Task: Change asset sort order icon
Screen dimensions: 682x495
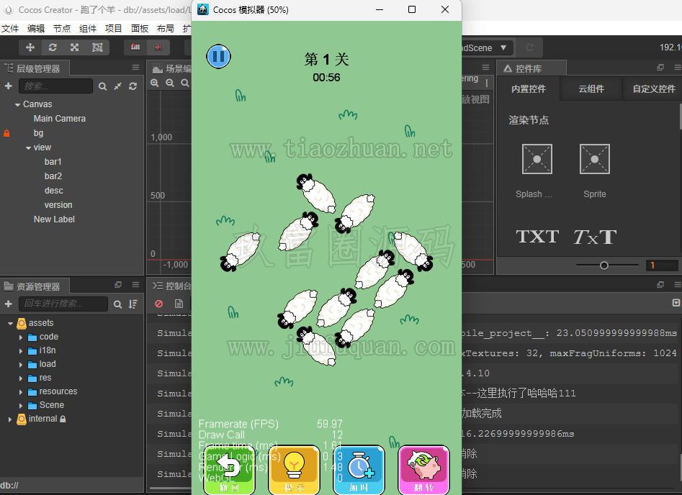Action: pyautogui.click(x=133, y=304)
